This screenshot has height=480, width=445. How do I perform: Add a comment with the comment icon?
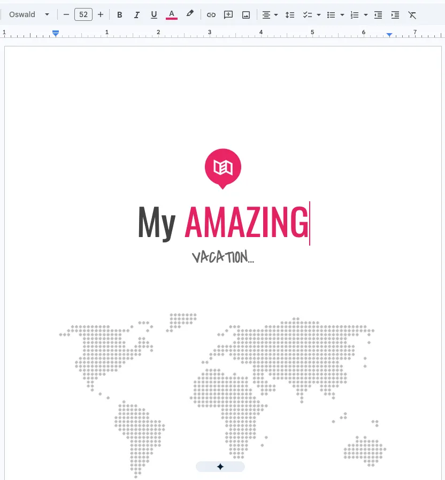click(228, 15)
